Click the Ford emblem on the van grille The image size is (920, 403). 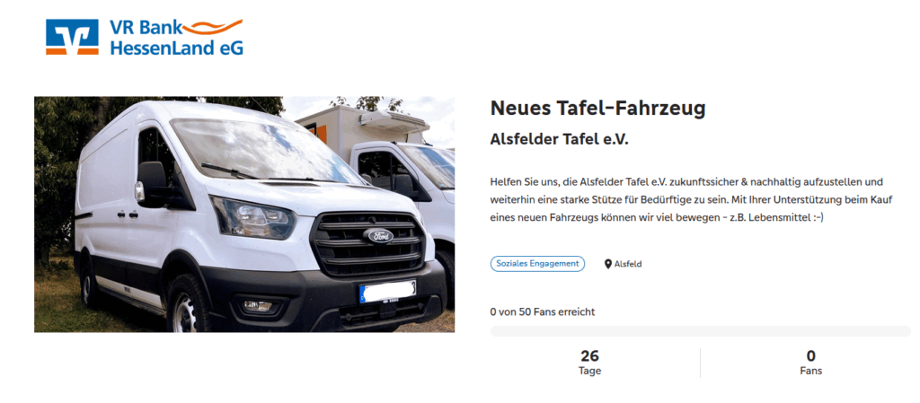coord(379,236)
